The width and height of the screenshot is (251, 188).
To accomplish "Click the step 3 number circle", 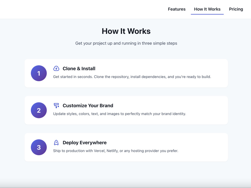I will pos(39,147).
